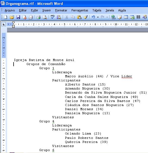Click the E-mail envelope icon in the toolbar
Viewport: 148px width, 153px height.
coord(31,17)
